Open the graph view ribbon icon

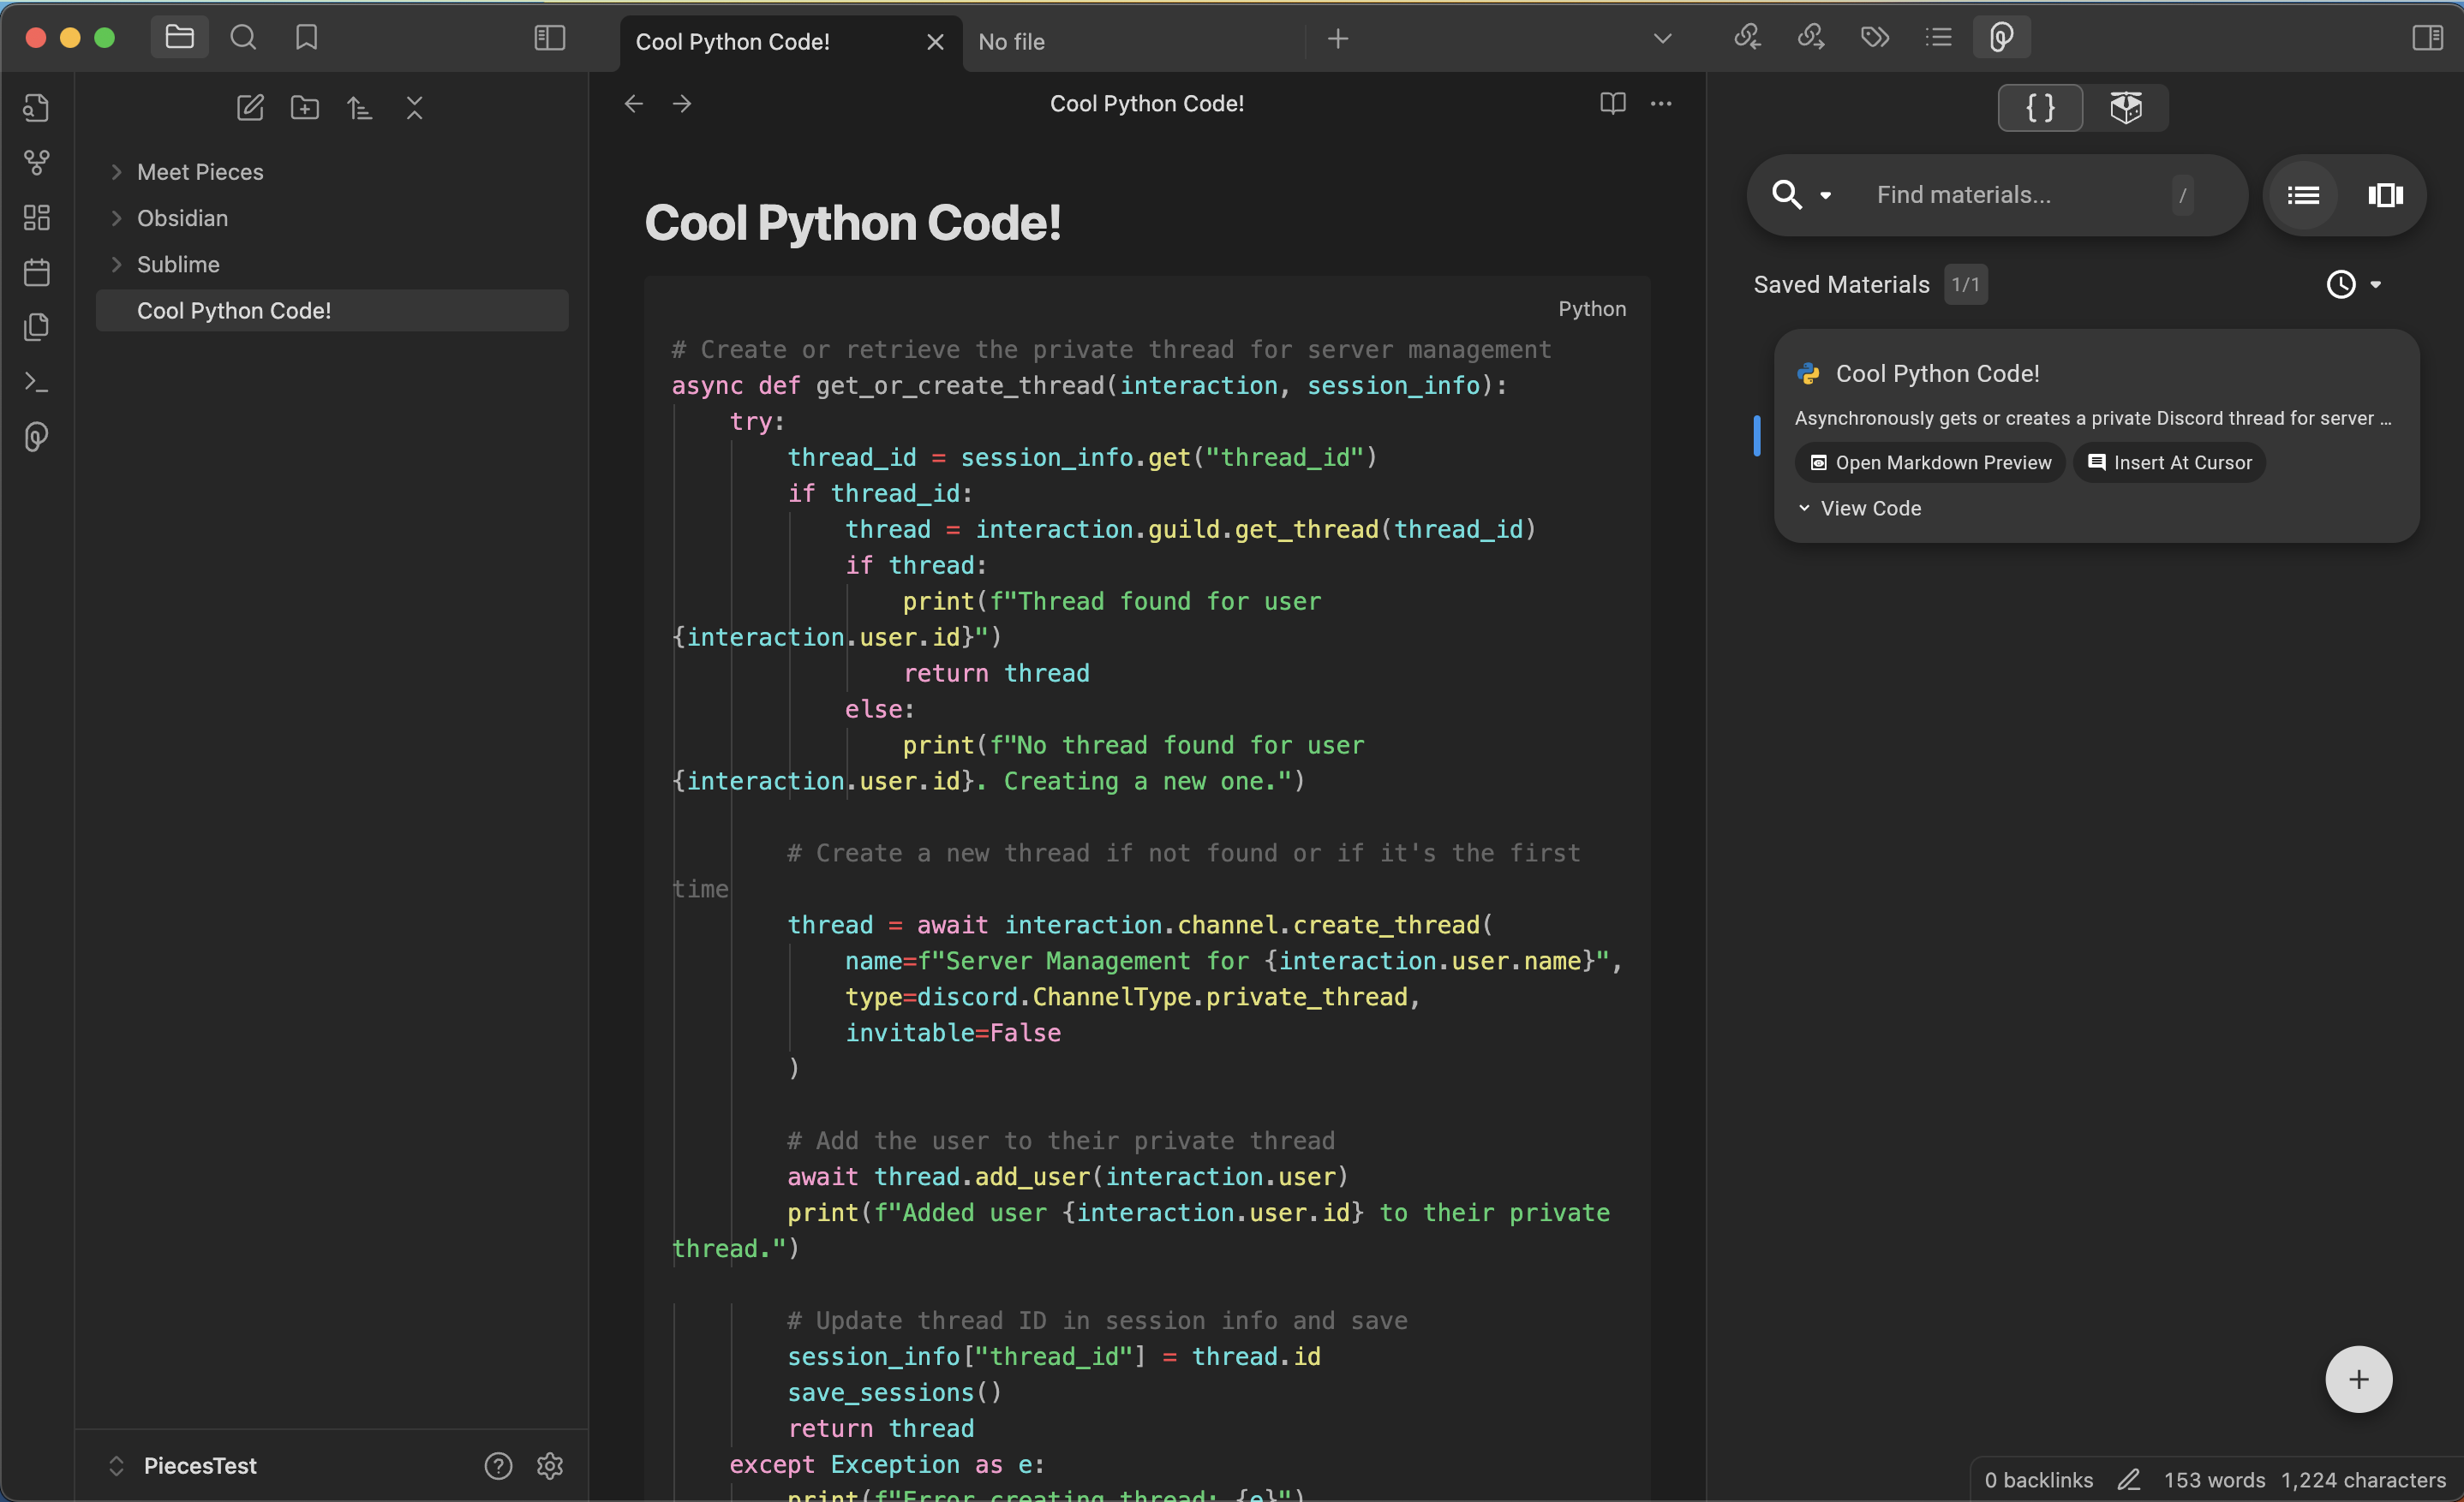coord(37,162)
